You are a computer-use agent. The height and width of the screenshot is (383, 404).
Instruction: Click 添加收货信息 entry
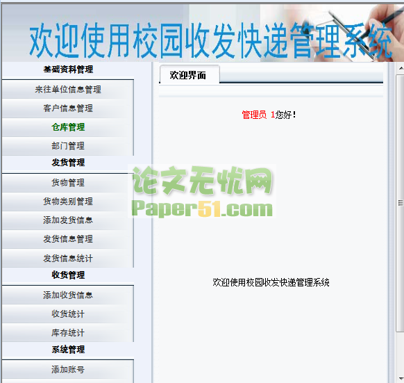pyautogui.click(x=68, y=295)
